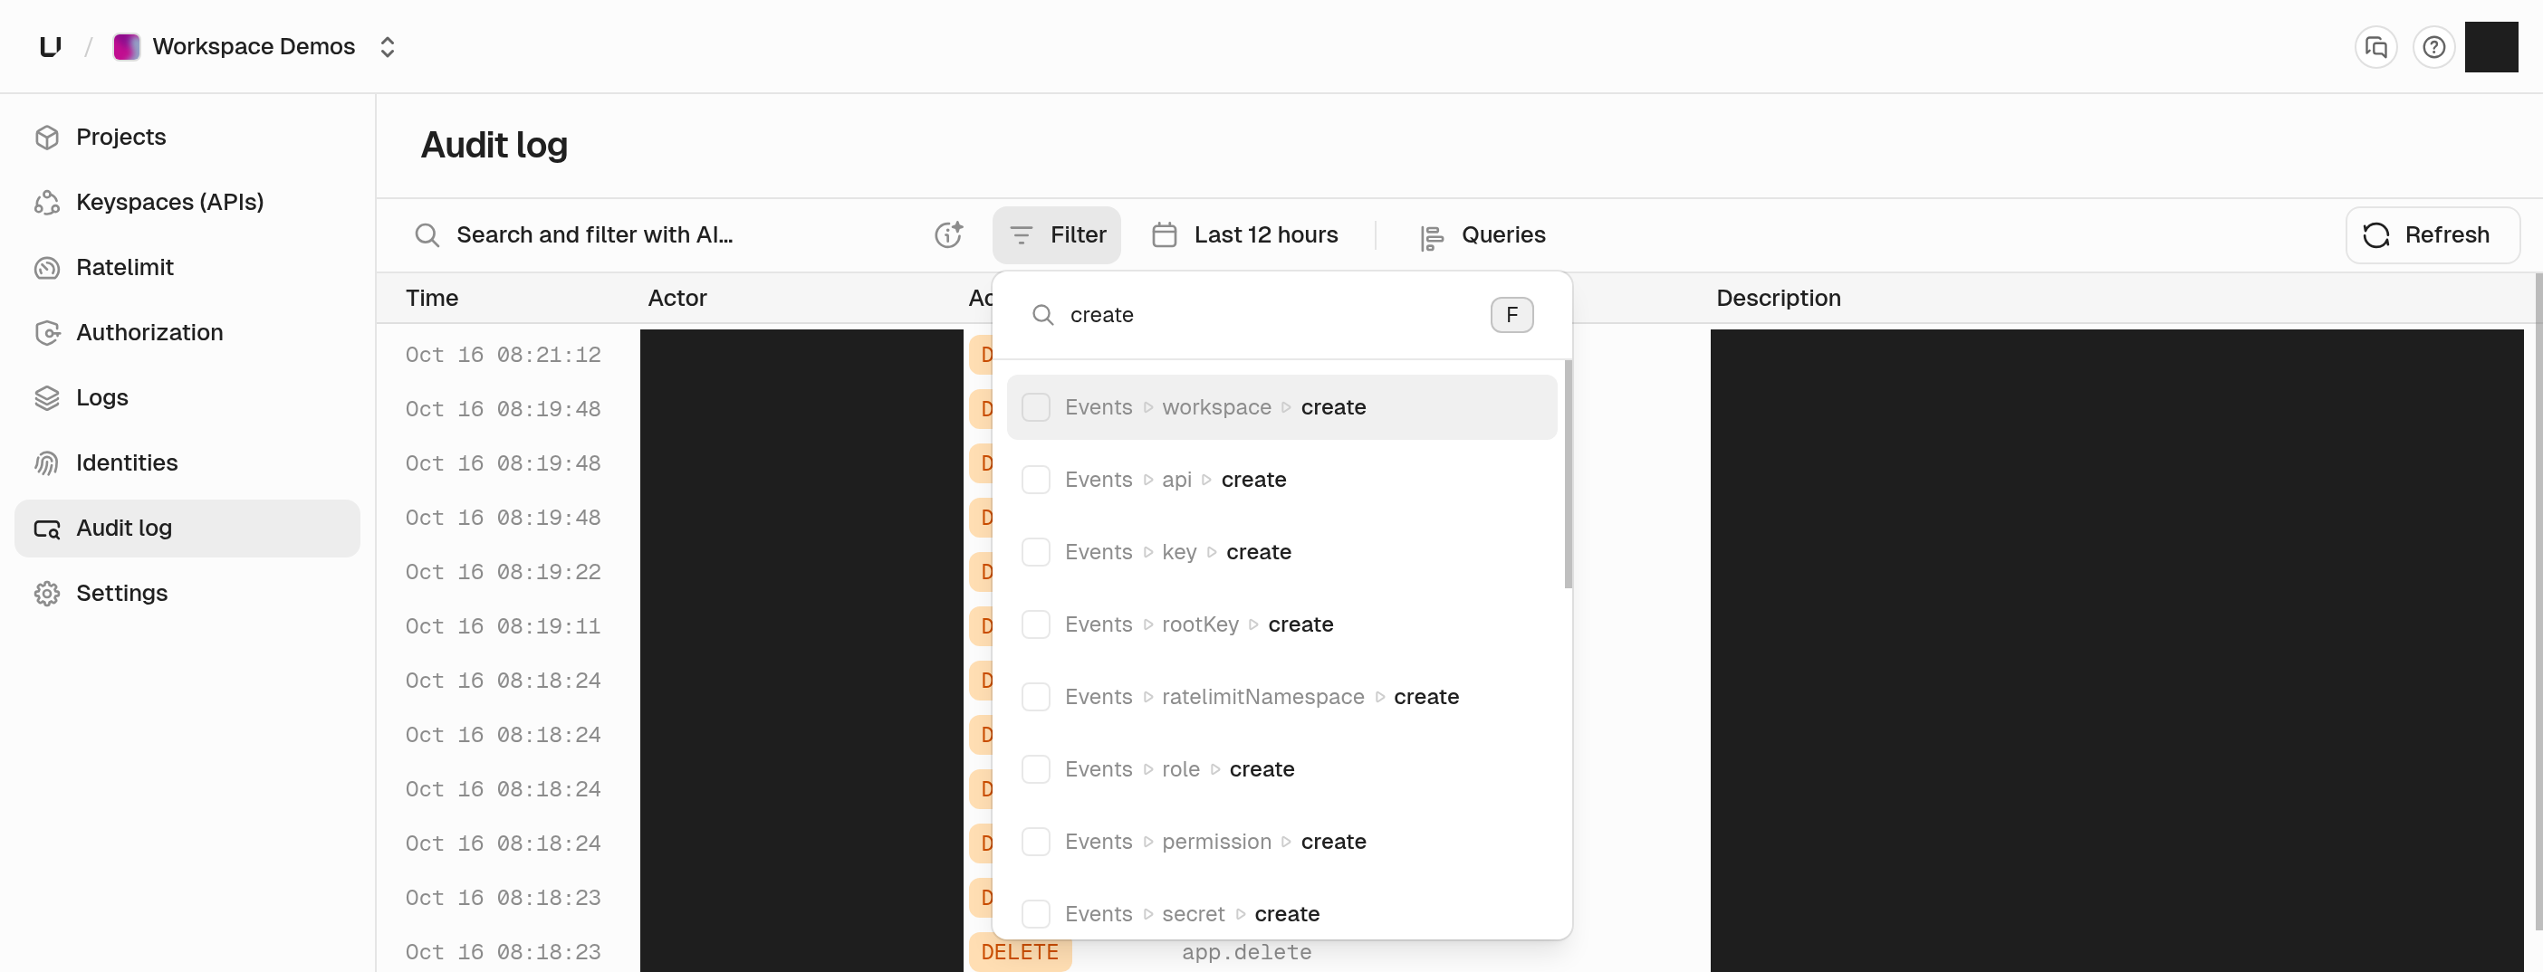The image size is (2543, 972).
Task: Click the filter list scrollbar
Action: 1568,473
